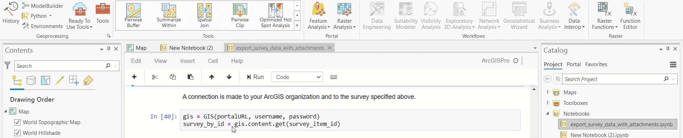Open the Catalog pane hamburger menu
Viewport: 683px width, 138px height.
tap(673, 64)
